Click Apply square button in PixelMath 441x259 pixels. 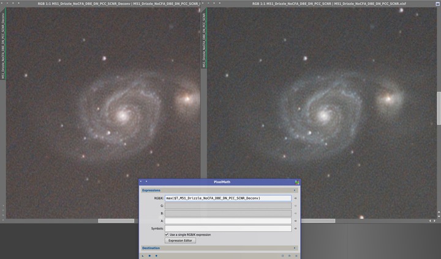149,256
